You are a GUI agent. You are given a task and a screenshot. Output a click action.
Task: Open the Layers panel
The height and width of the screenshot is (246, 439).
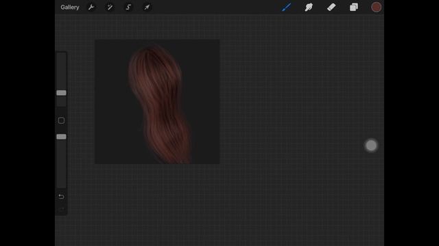tap(354, 8)
